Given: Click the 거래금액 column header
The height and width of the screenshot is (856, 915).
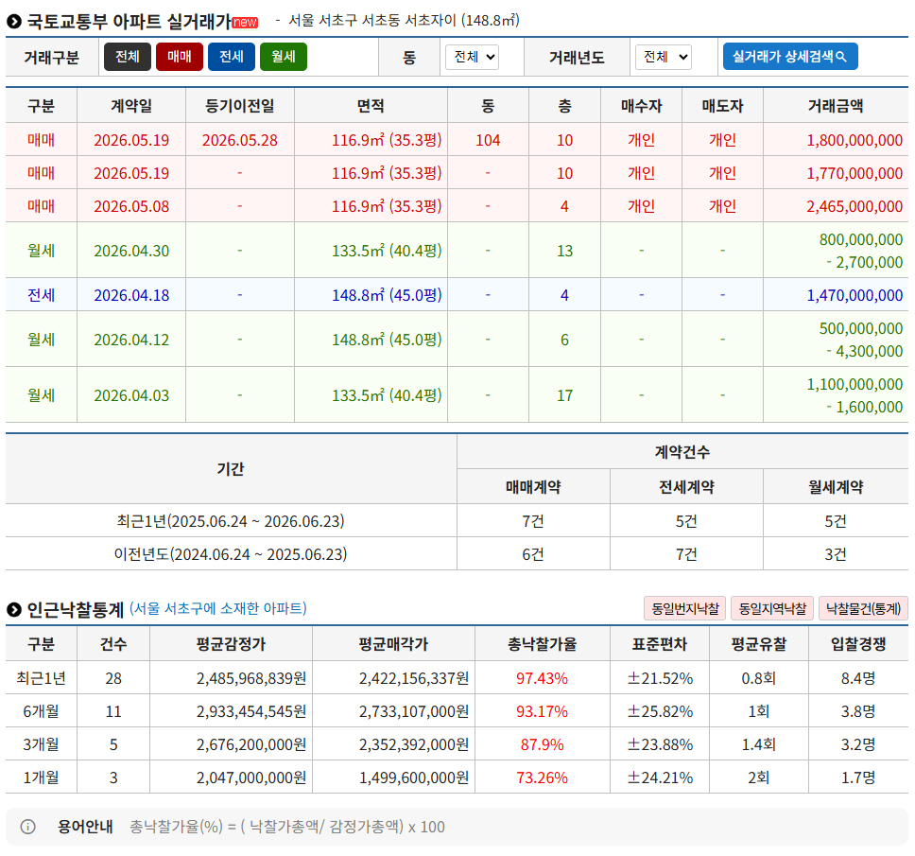Looking at the screenshot, I should coord(835,106).
